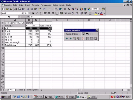Select the Total Global value 1610
The height and width of the screenshot is (100, 133).
tap(46, 45)
